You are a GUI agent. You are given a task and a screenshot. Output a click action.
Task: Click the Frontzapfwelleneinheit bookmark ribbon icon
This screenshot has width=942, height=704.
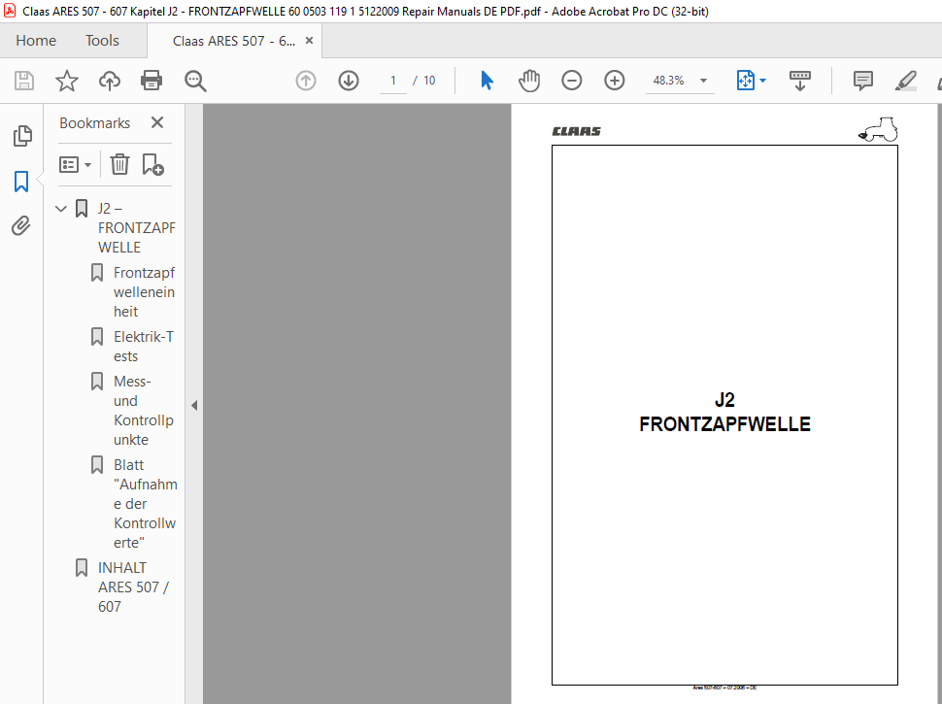click(x=97, y=273)
